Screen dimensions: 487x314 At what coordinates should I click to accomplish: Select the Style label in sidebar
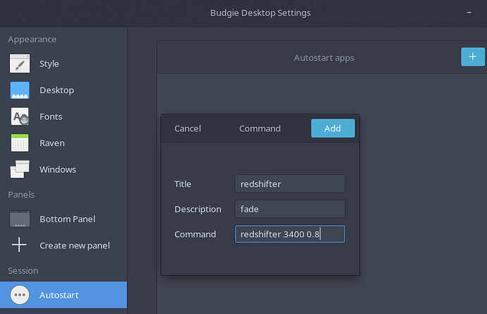click(x=49, y=64)
